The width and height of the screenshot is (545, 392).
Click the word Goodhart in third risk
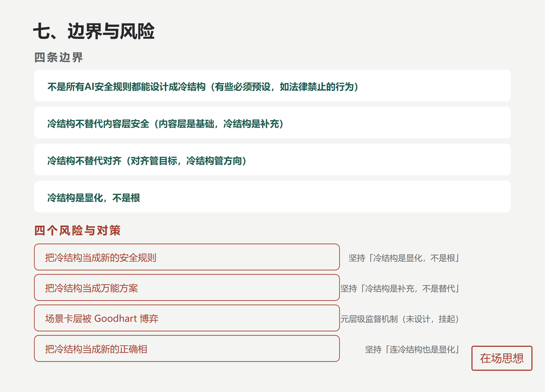(x=116, y=318)
